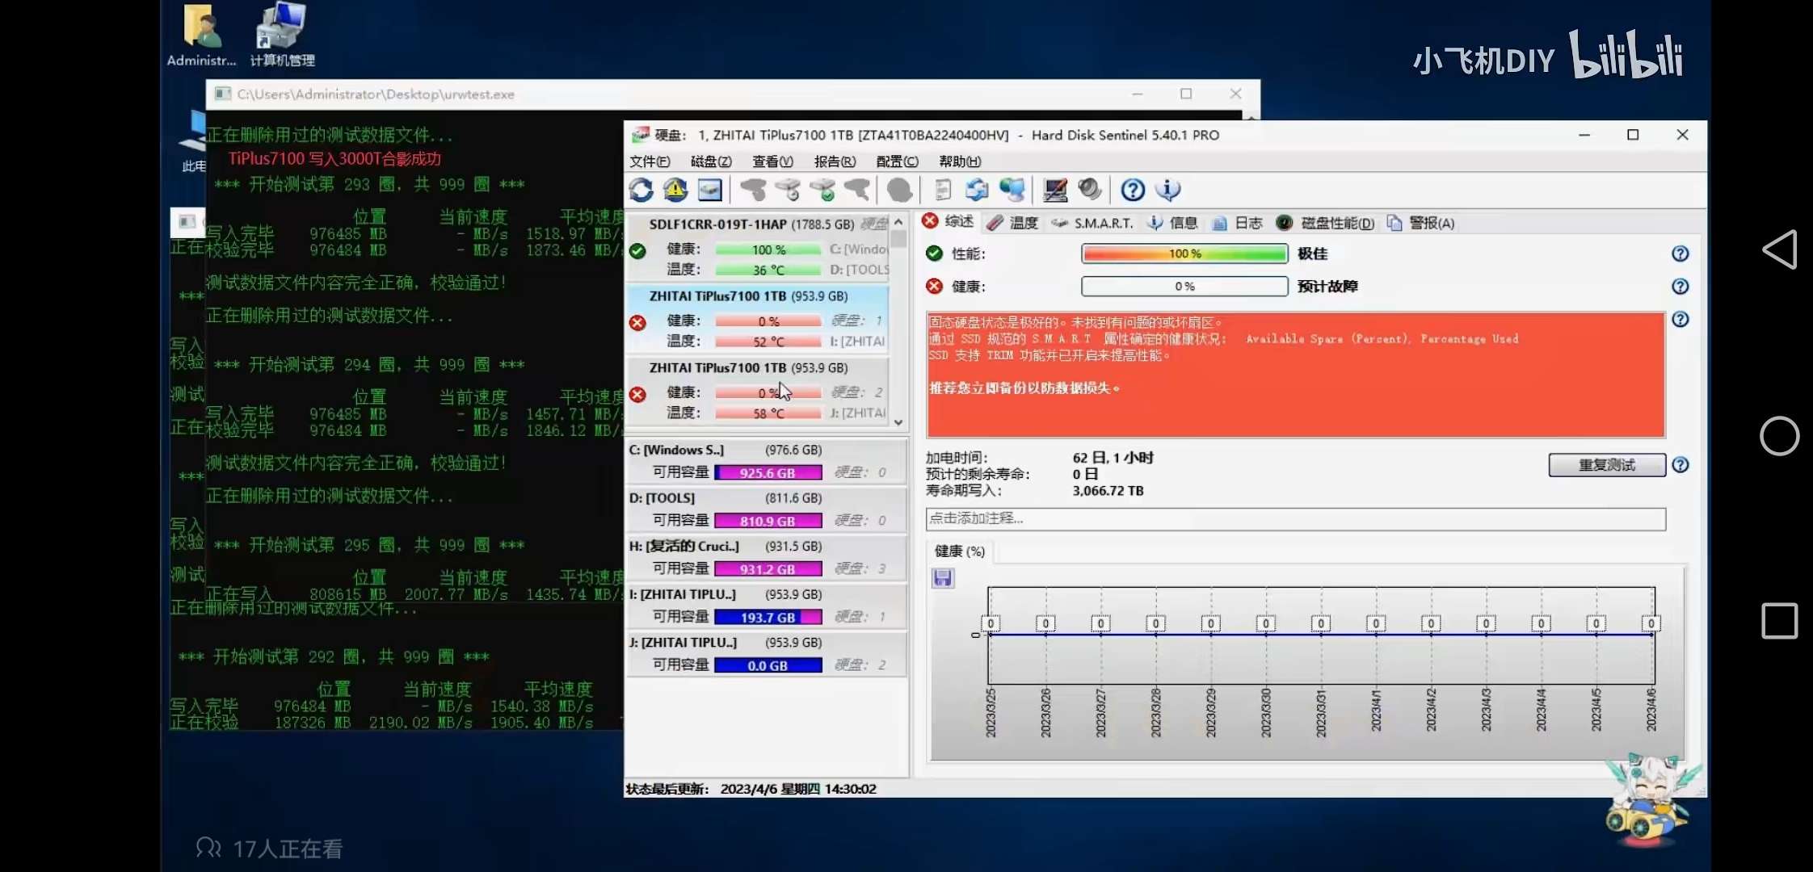Click the 0 % health bar in overview
This screenshot has height=872, width=1813.
pos(1184,287)
